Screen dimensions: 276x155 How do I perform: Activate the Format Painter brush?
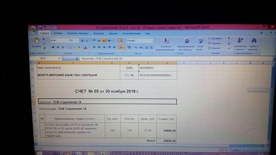pos(44,48)
